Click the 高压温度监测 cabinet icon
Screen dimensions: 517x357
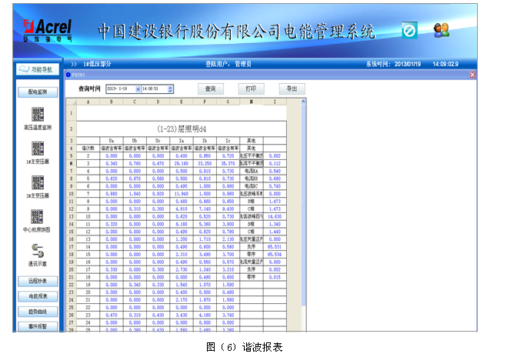[x=38, y=114]
